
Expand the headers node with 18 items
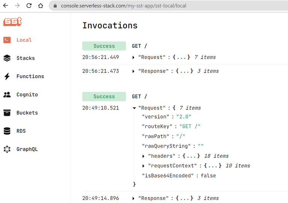pyautogui.click(x=144, y=156)
